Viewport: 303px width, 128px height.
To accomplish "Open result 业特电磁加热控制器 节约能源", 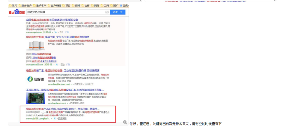I will pyautogui.click(x=52, y=20).
